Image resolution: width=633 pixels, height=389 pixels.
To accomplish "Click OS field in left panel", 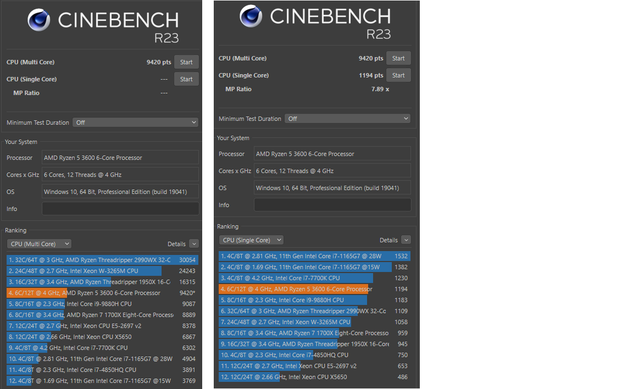I will pos(120,192).
